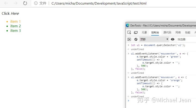Screen dimensions: 196x108
Task: Click the browser back arrow
Action: 6,3
